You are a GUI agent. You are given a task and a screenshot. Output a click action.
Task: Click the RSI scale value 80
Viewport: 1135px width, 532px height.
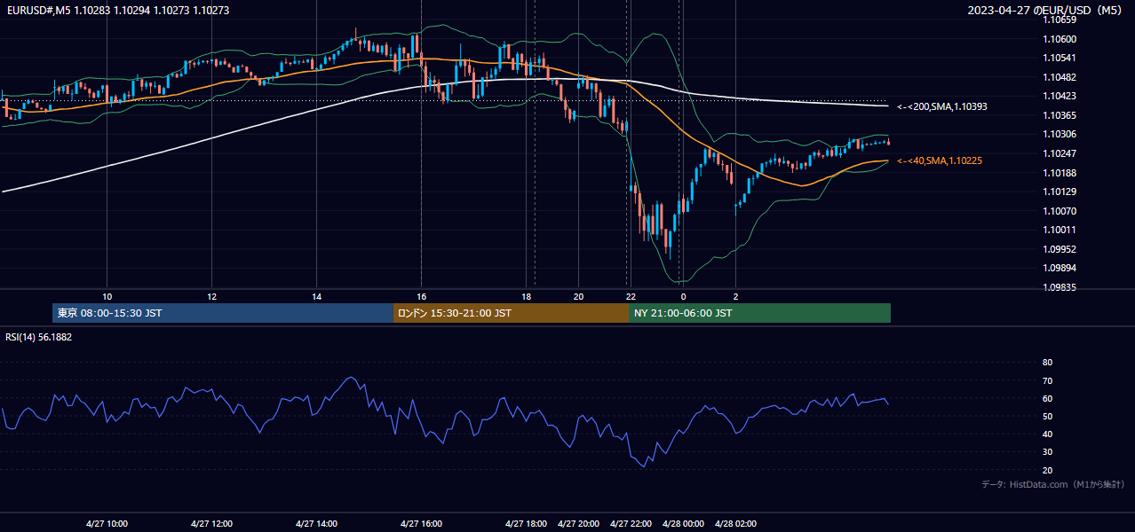point(1047,363)
